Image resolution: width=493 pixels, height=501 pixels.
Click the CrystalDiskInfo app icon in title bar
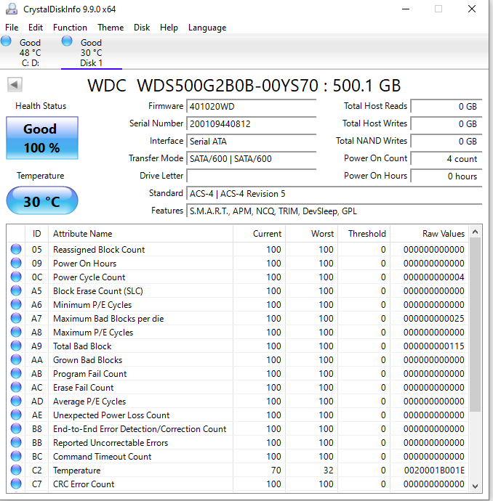click(12, 9)
